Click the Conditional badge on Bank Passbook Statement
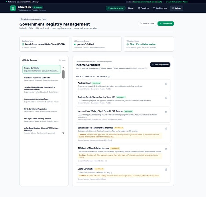 pos(119,128)
